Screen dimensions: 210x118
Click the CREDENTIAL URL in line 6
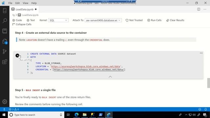(89, 69)
